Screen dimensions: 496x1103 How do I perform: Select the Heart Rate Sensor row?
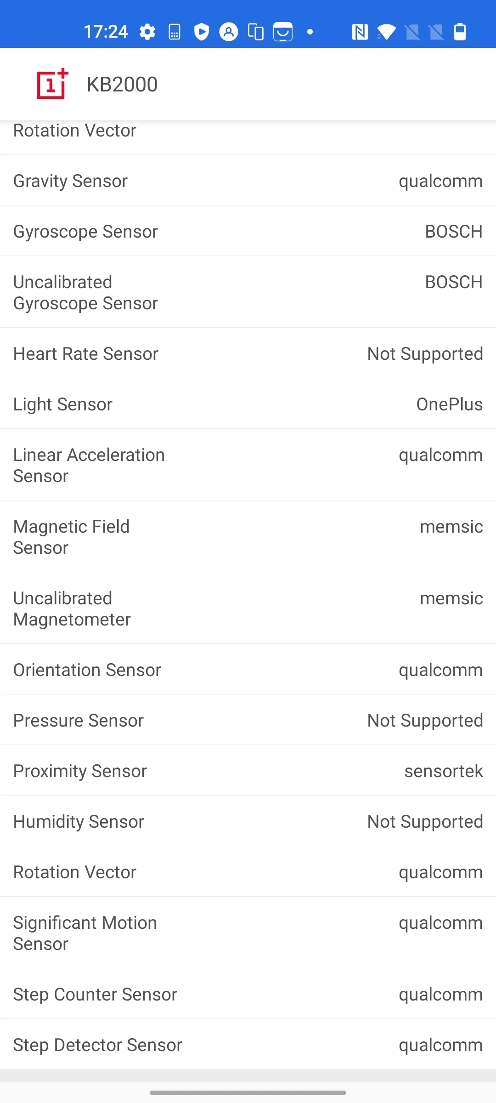248,353
